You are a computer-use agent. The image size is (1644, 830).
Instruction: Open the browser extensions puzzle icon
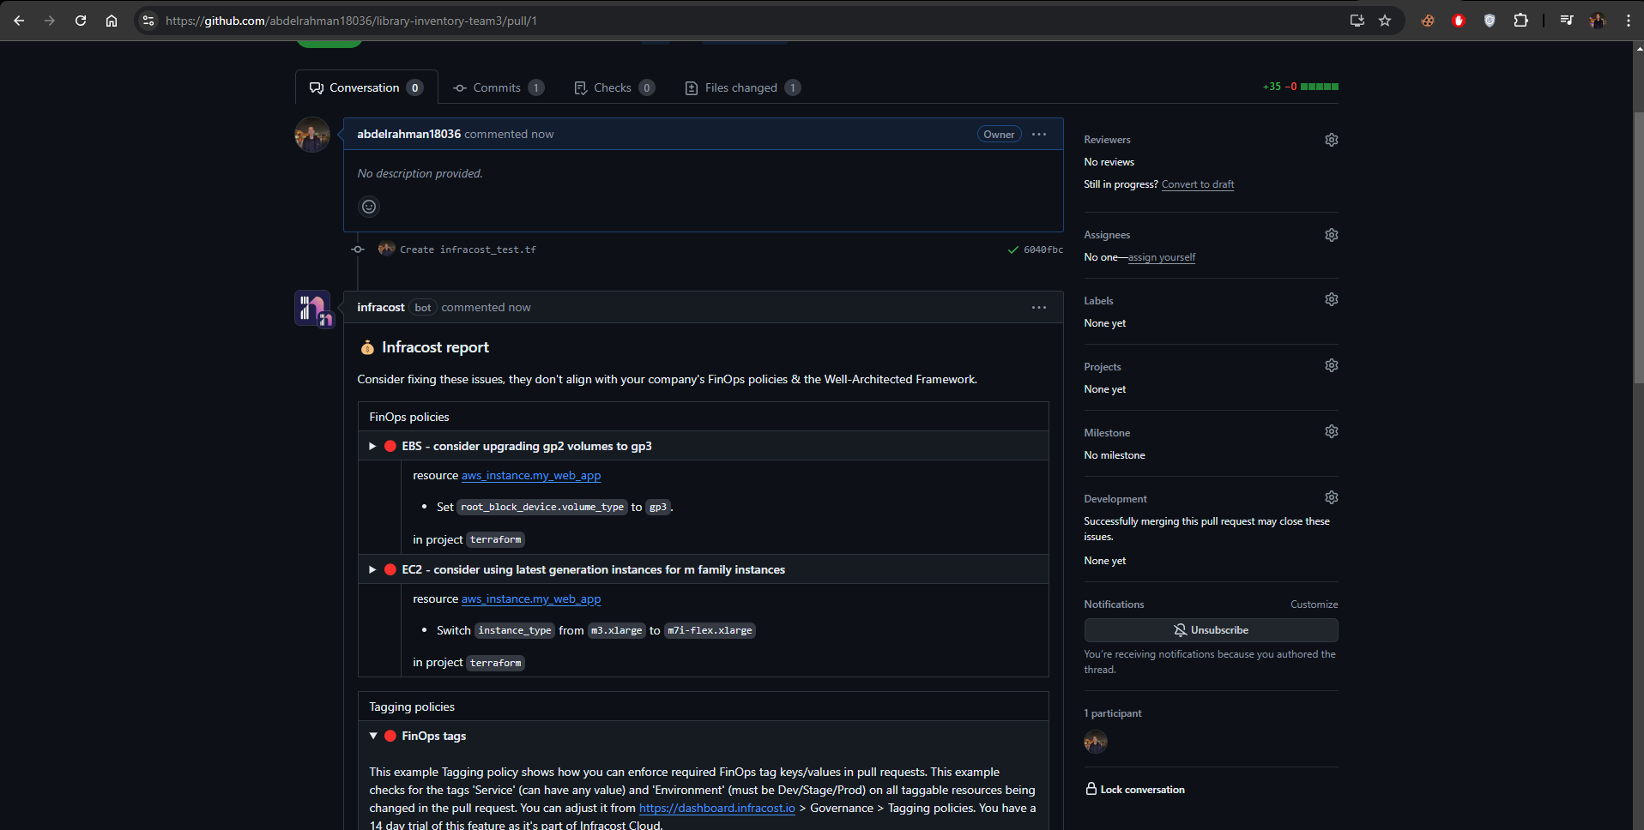1520,21
